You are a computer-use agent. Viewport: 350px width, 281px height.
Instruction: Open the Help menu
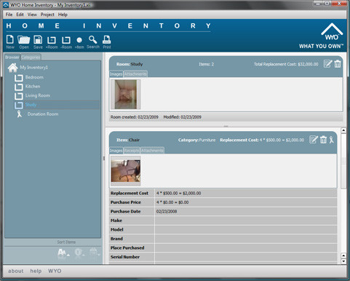point(63,15)
